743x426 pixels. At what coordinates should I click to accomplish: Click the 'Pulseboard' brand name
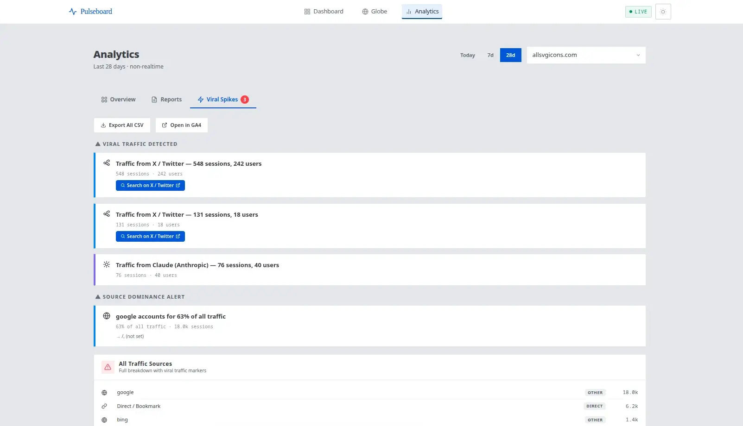[x=96, y=12]
